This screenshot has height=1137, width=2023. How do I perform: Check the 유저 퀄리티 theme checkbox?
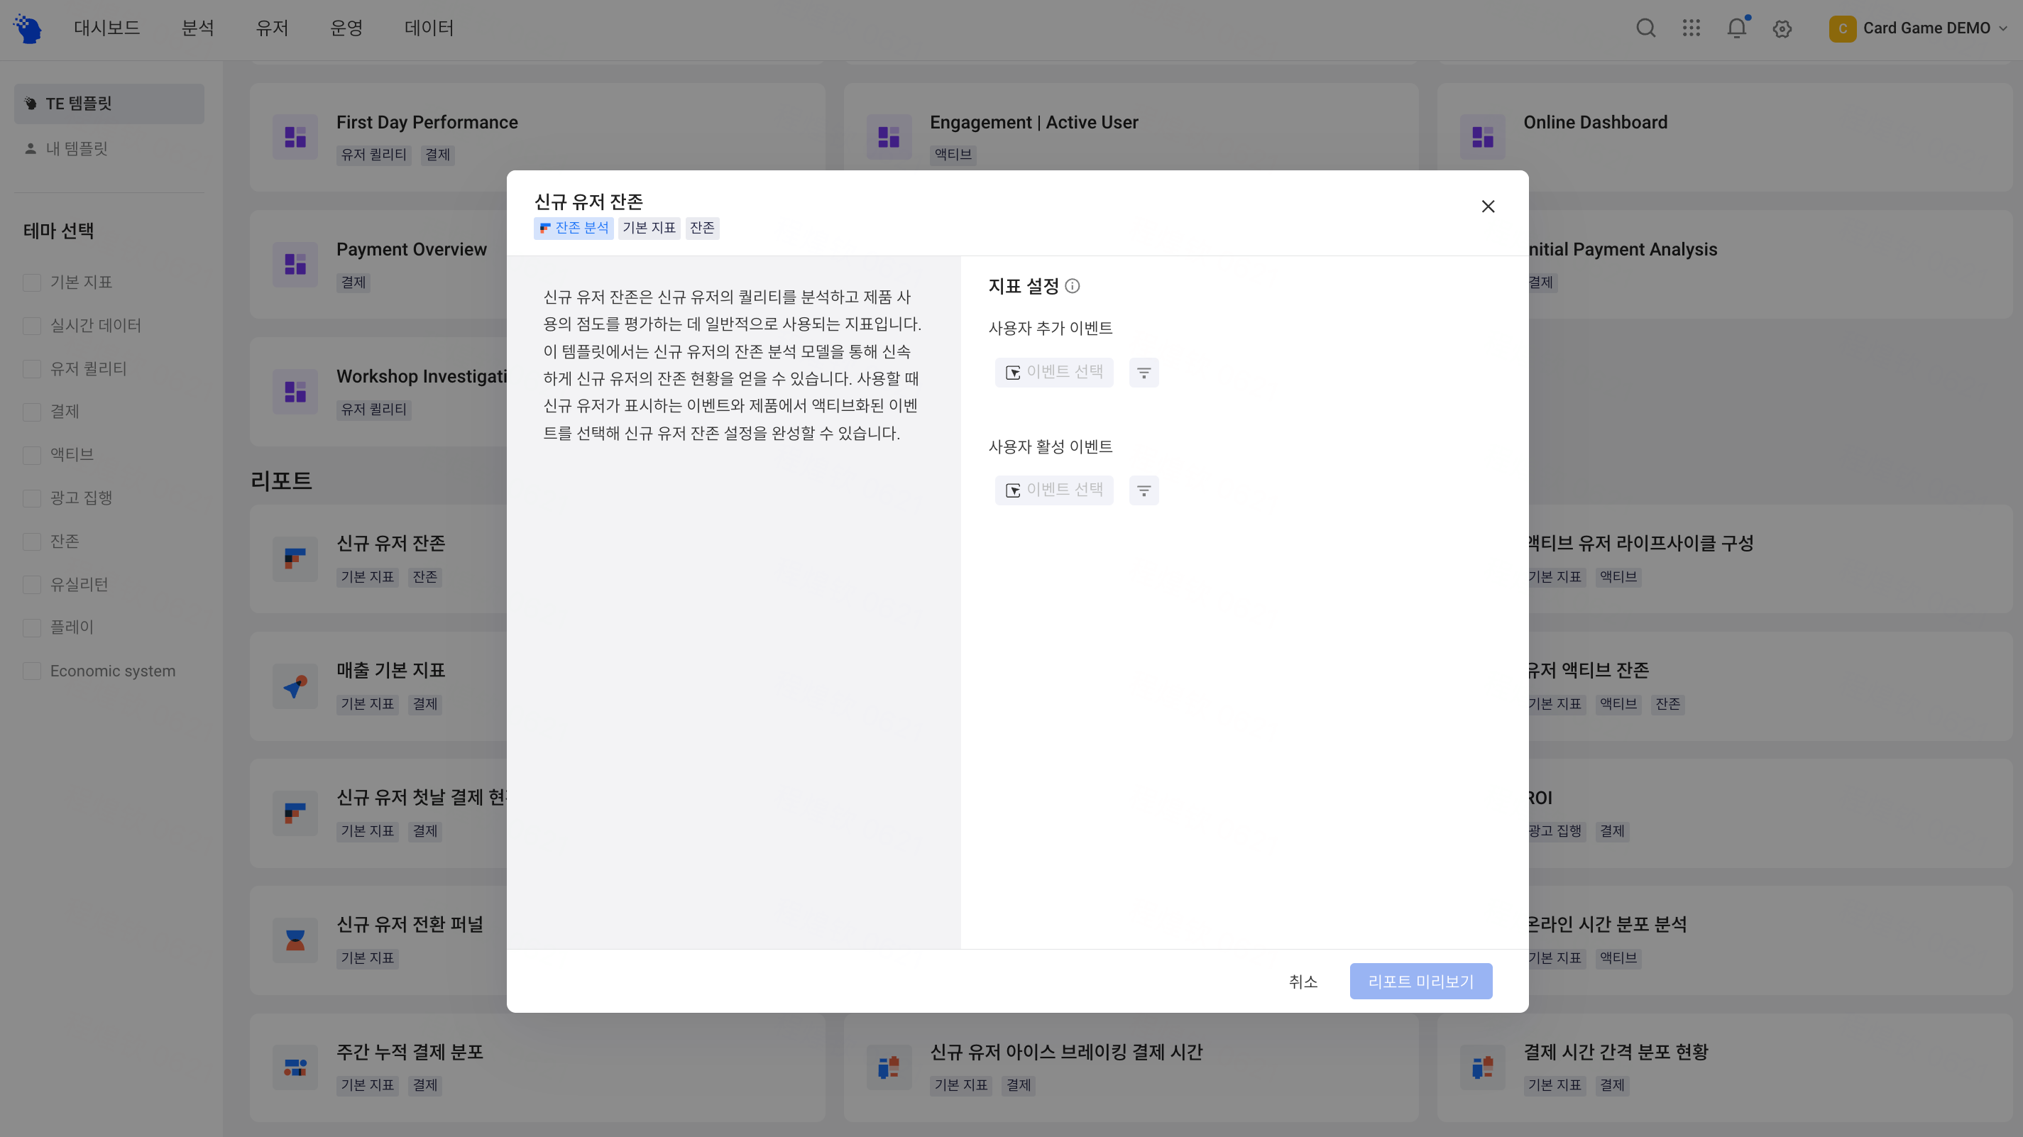[32, 368]
